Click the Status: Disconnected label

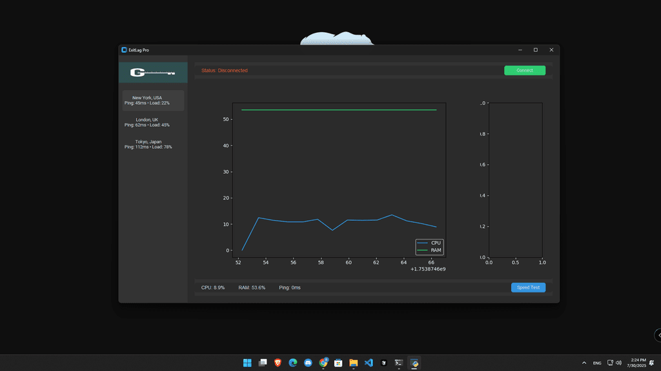pos(224,70)
